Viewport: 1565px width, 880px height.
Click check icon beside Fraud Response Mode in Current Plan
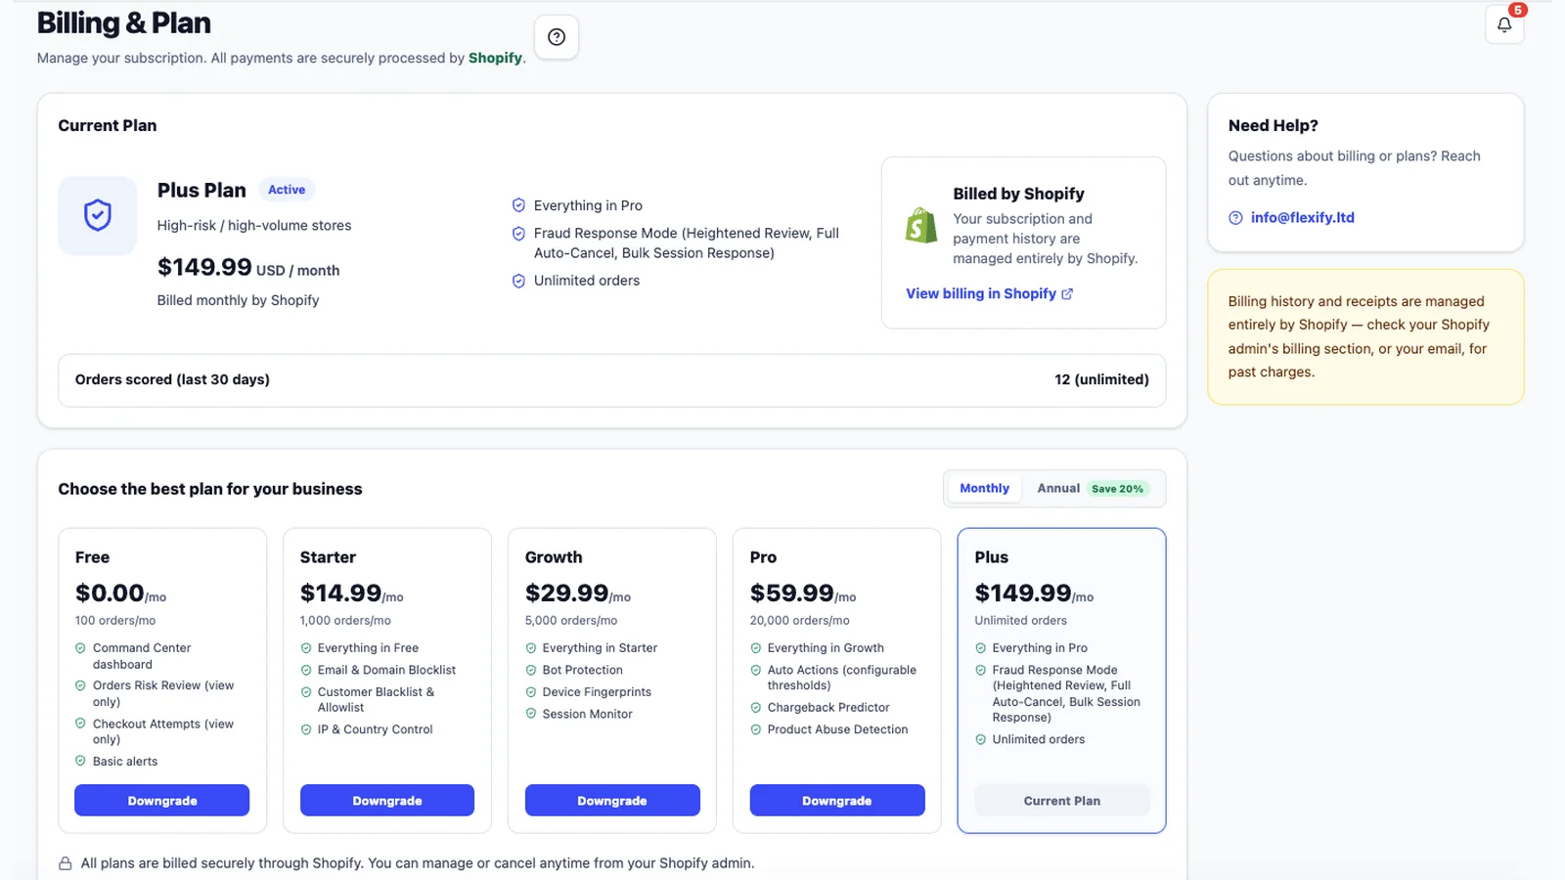pos(518,234)
